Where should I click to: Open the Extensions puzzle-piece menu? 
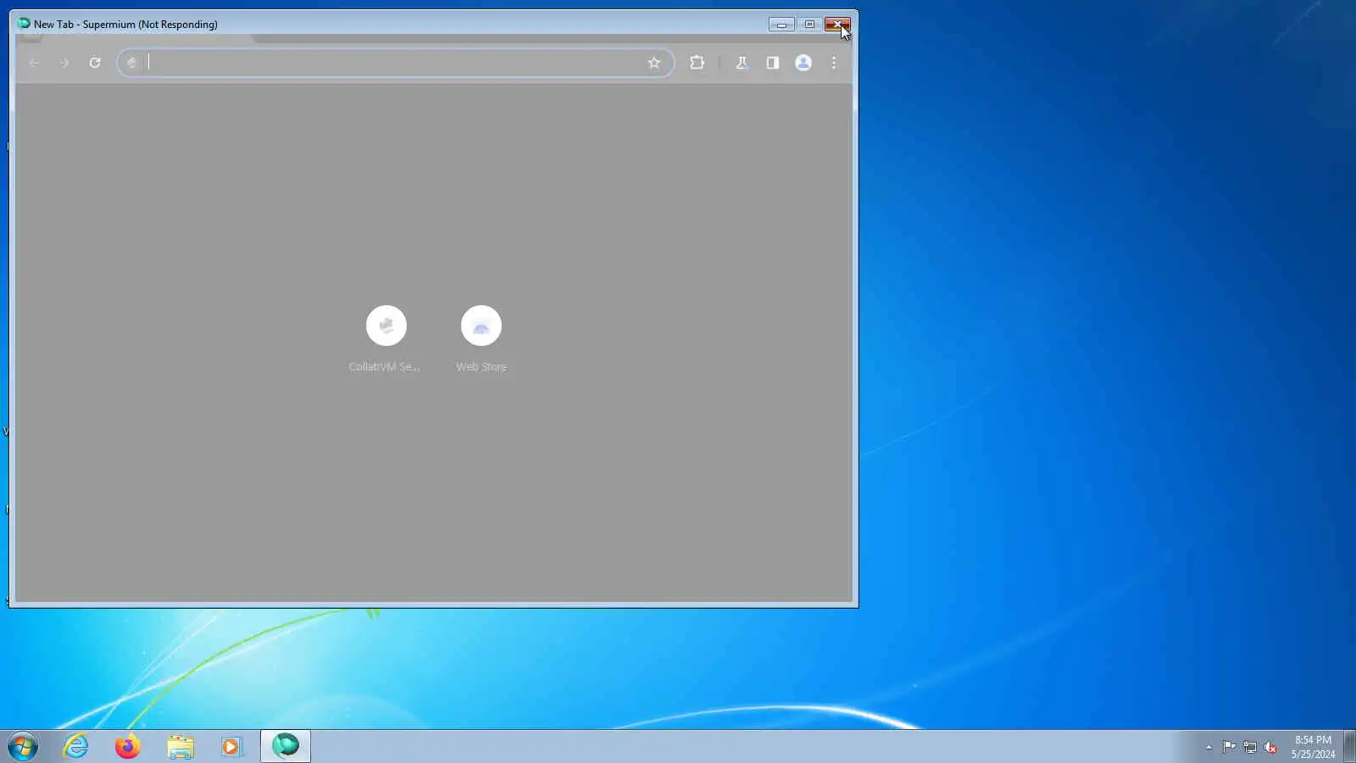697,63
